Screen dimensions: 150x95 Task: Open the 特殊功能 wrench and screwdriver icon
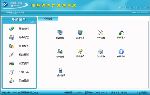(101, 33)
